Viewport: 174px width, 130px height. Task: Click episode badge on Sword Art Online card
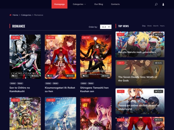click(x=121, y=91)
